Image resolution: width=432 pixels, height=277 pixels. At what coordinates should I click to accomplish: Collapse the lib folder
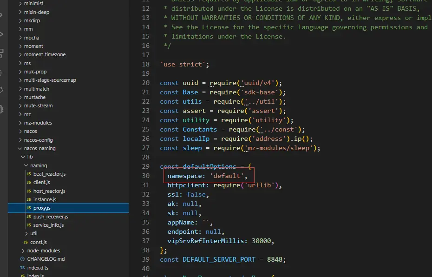pos(23,157)
